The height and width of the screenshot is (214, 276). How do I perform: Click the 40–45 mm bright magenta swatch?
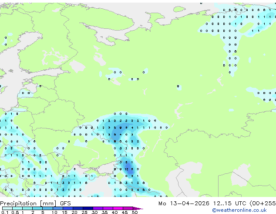pyautogui.click(x=118, y=208)
